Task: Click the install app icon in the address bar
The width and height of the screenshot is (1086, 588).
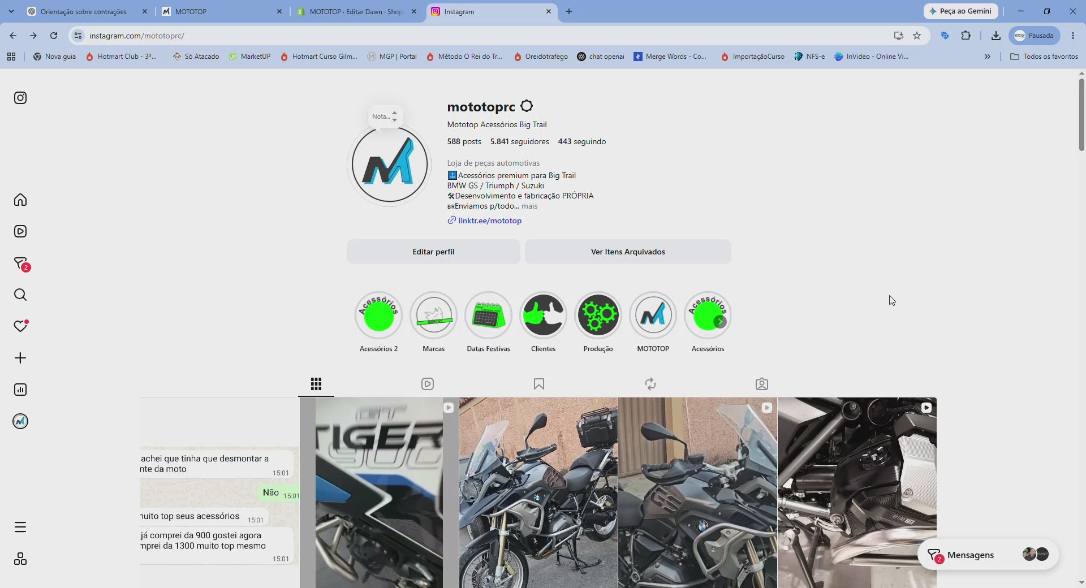Action: click(x=898, y=36)
